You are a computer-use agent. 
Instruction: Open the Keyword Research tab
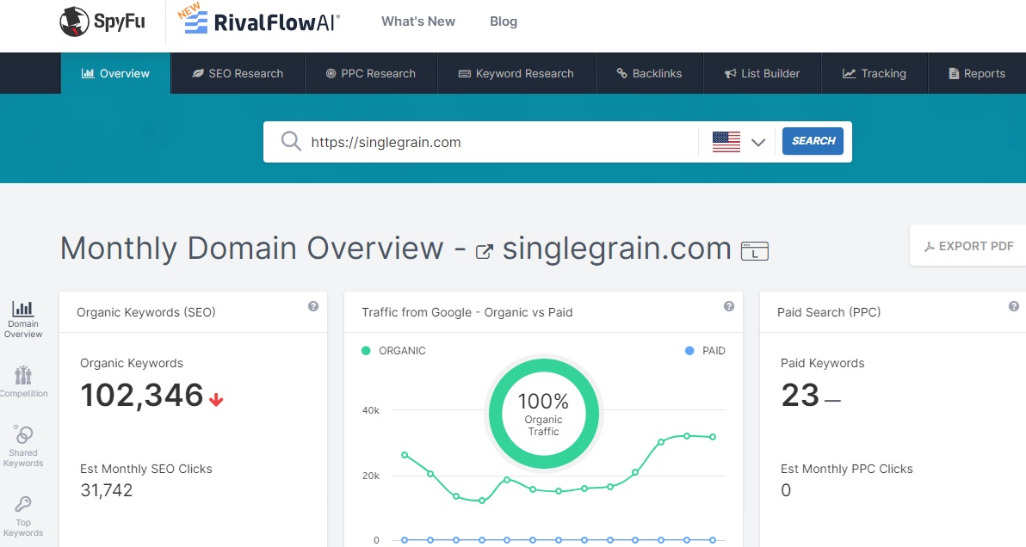coord(516,73)
